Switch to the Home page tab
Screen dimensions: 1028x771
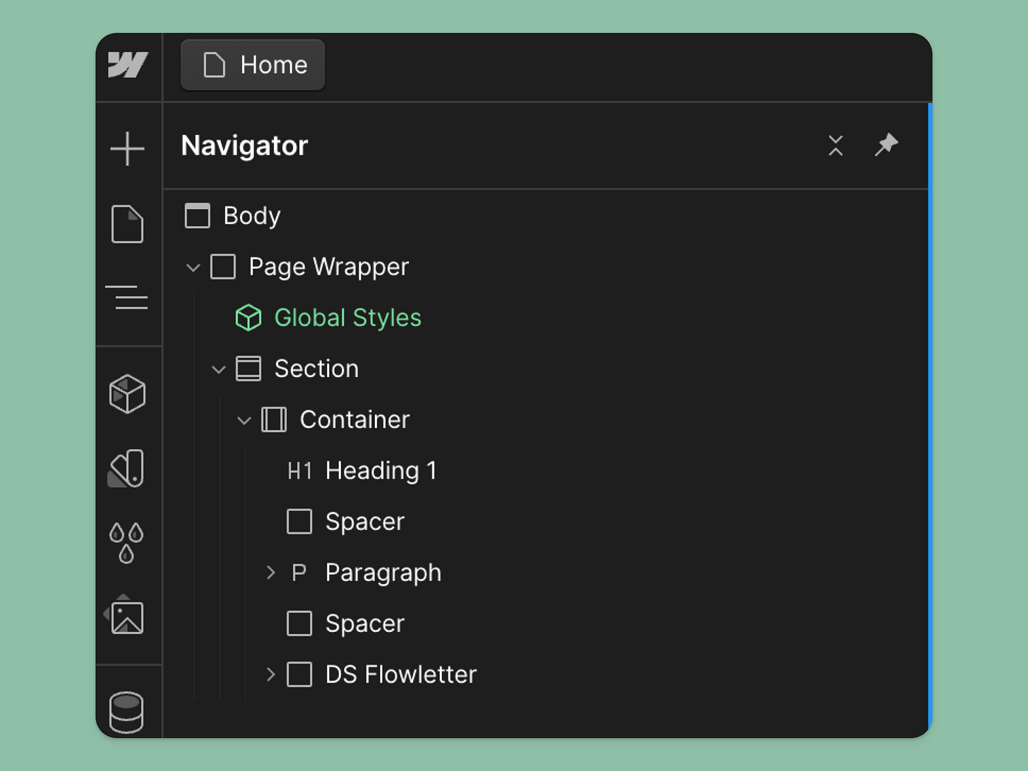[x=252, y=65]
